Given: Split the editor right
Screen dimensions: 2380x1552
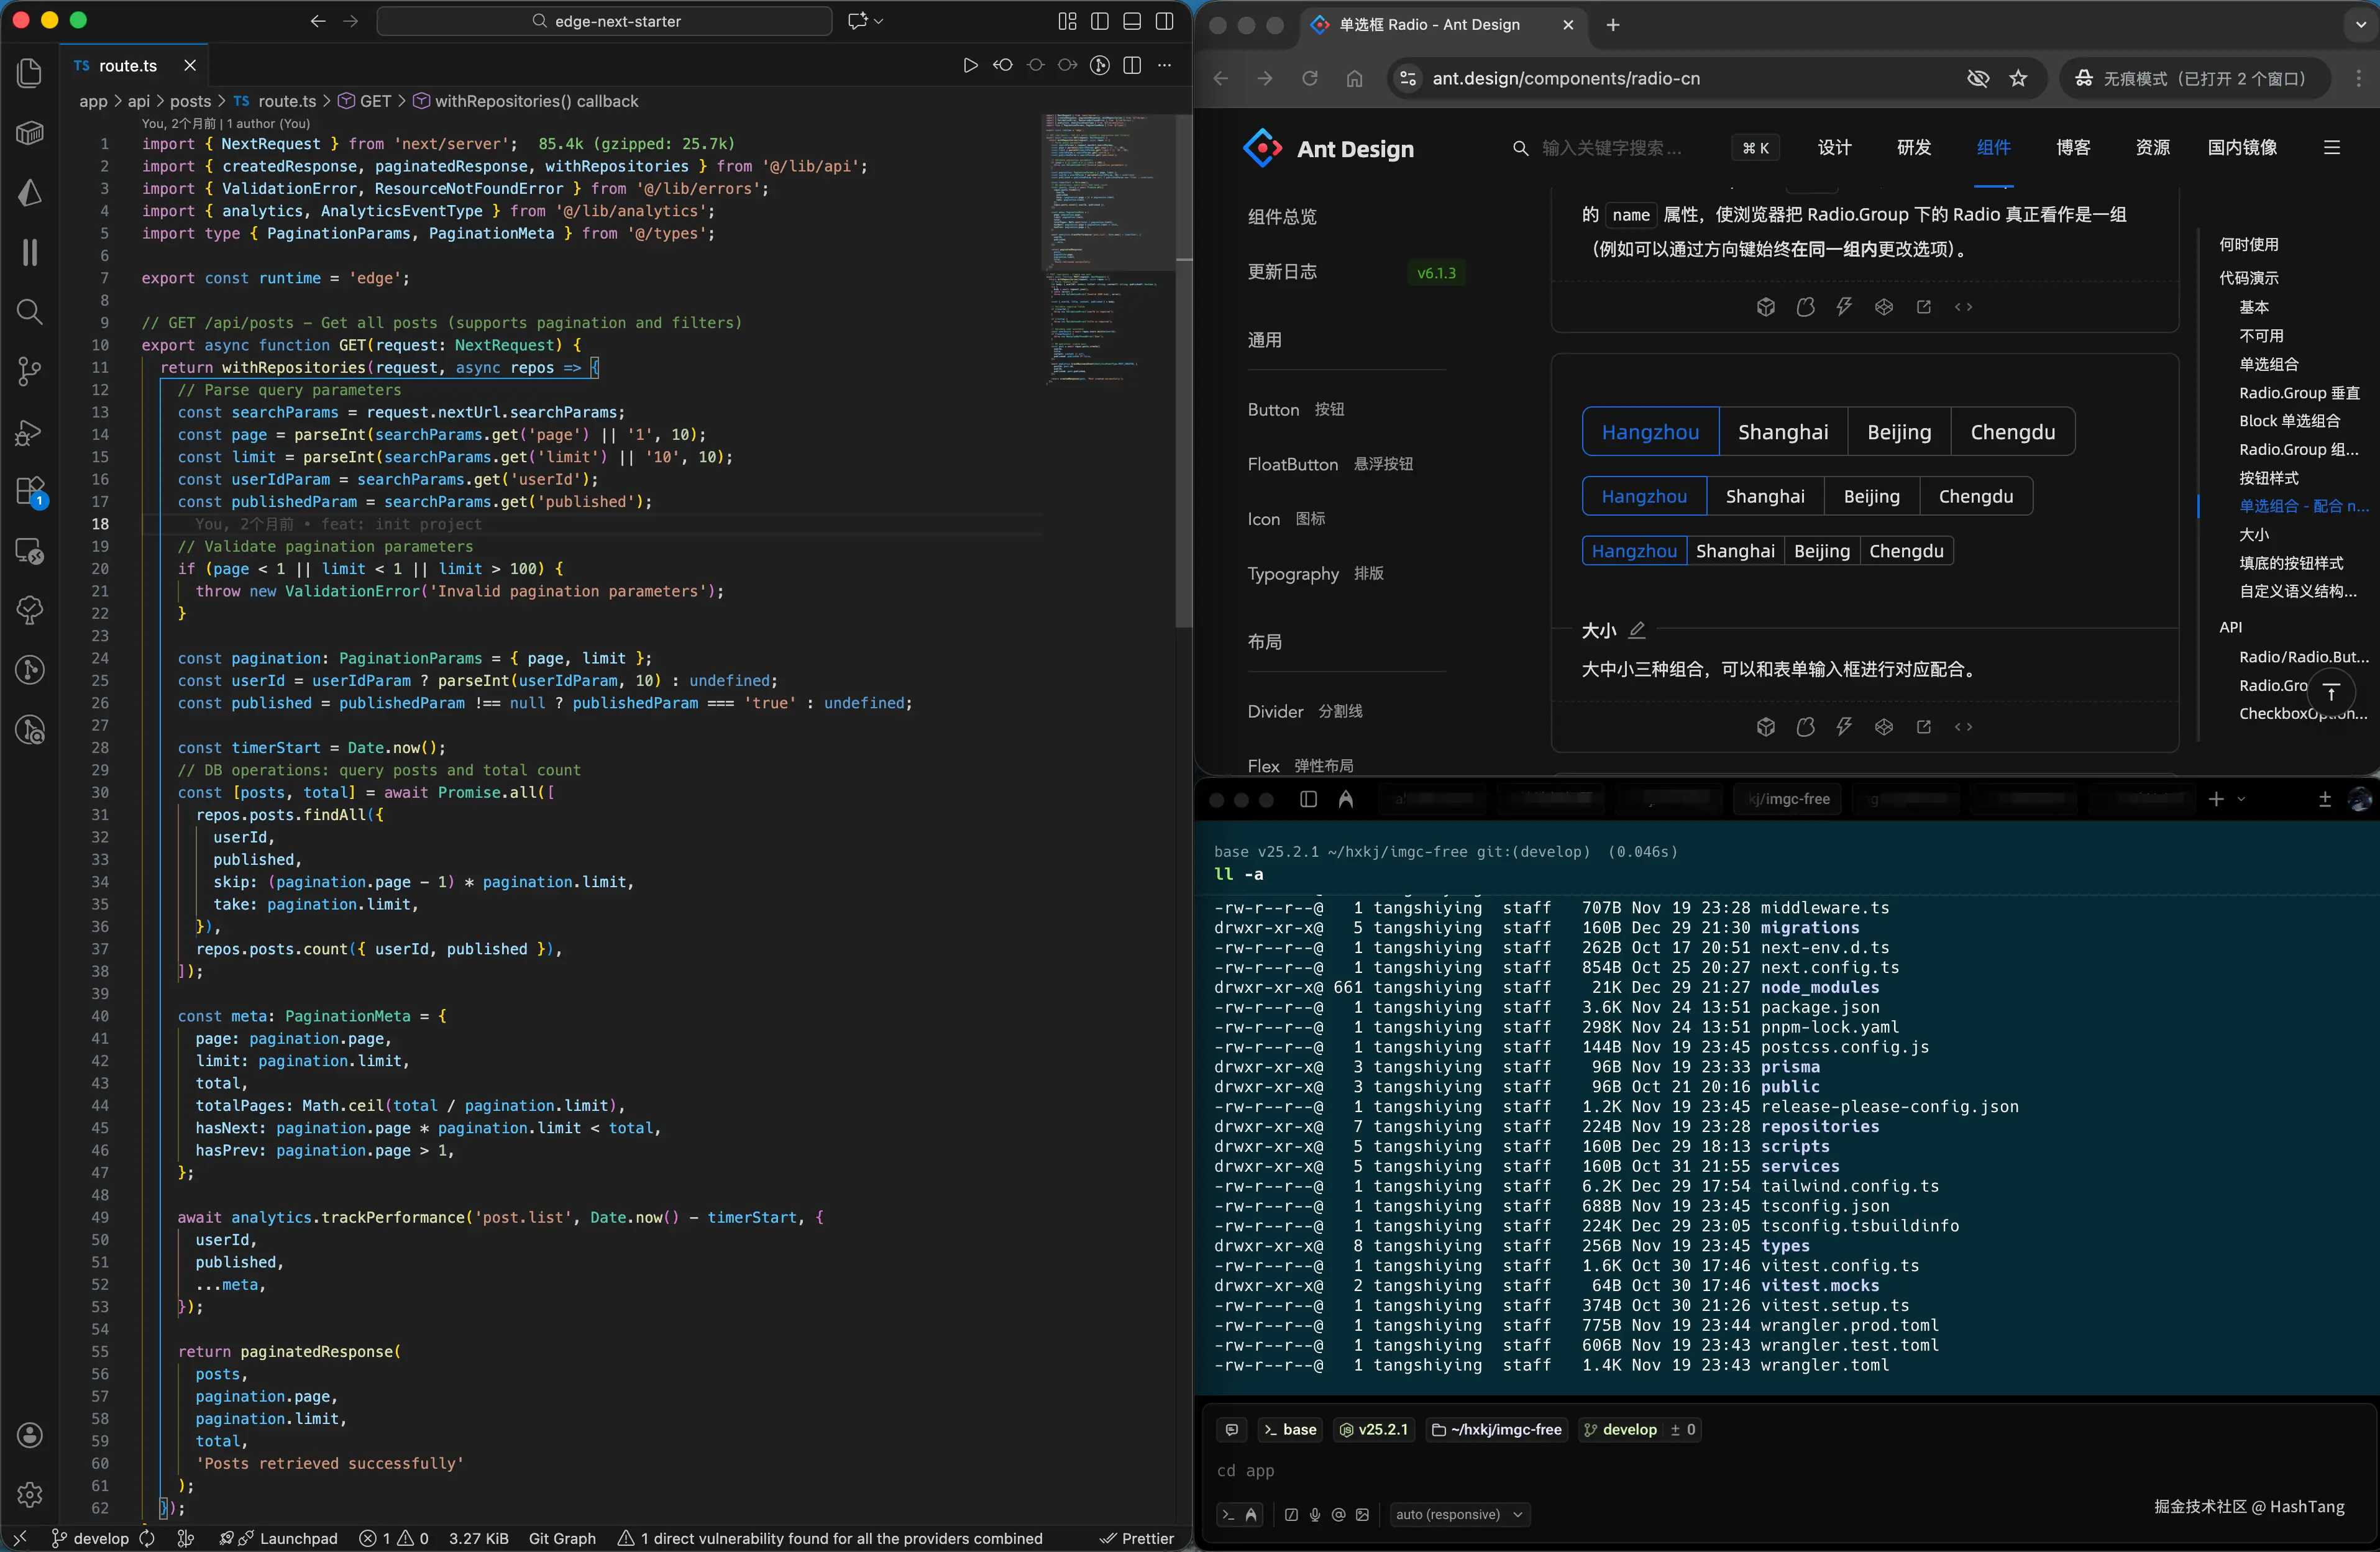Looking at the screenshot, I should click(x=1132, y=66).
